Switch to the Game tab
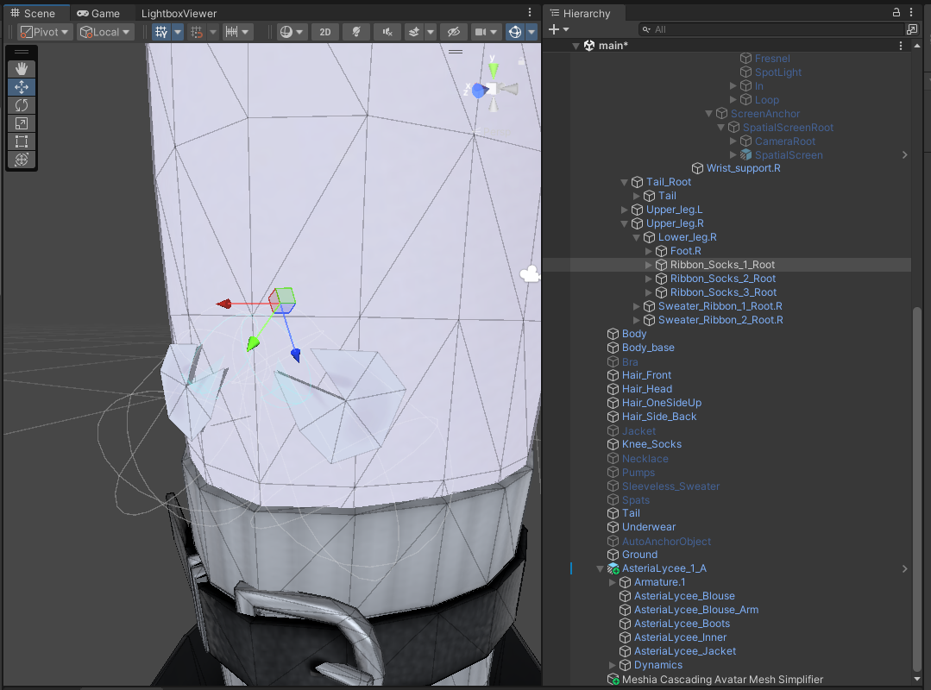 click(98, 13)
